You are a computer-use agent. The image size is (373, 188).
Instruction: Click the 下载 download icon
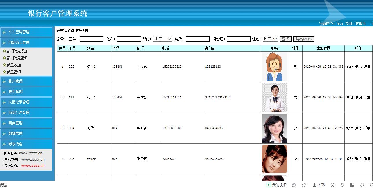319,185
